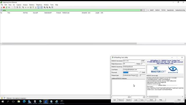Open the File menu

(2, 5)
